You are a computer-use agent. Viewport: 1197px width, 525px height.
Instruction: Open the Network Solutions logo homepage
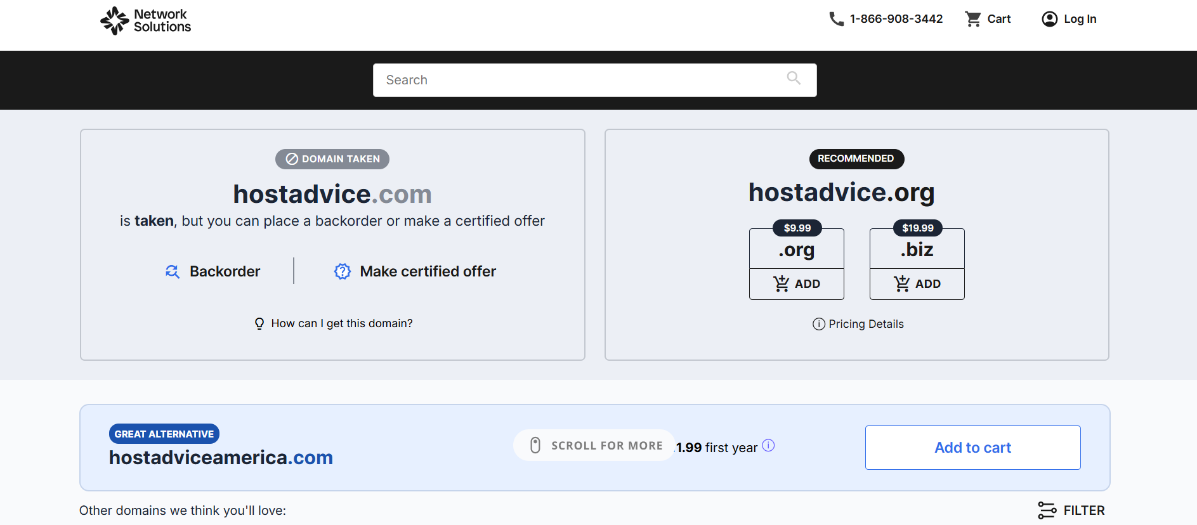pos(145,20)
